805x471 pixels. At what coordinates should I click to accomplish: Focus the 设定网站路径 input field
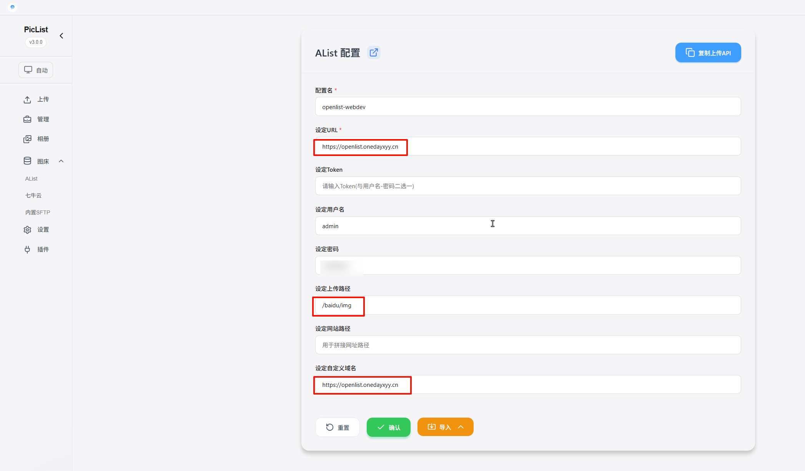527,345
